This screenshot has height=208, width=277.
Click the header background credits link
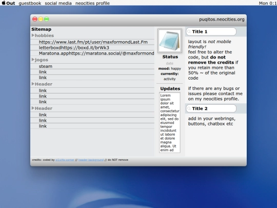click(91, 160)
